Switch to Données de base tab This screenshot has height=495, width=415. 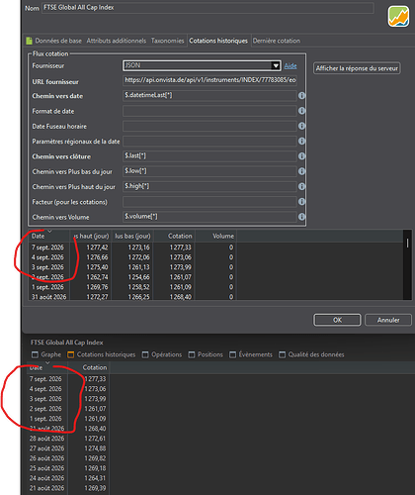point(58,41)
